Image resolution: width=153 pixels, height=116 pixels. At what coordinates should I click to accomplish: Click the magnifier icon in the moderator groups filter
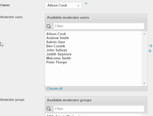[x=49, y=109]
